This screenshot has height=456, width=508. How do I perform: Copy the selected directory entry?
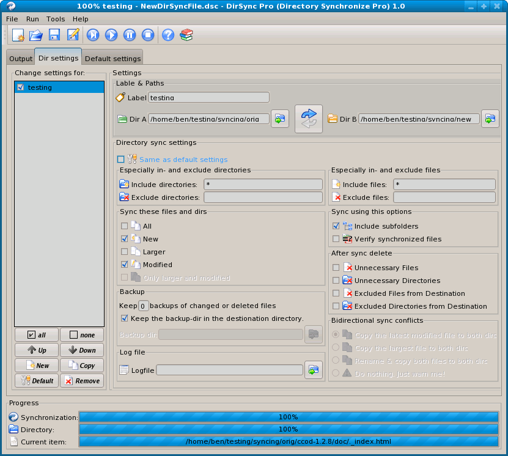(82, 366)
